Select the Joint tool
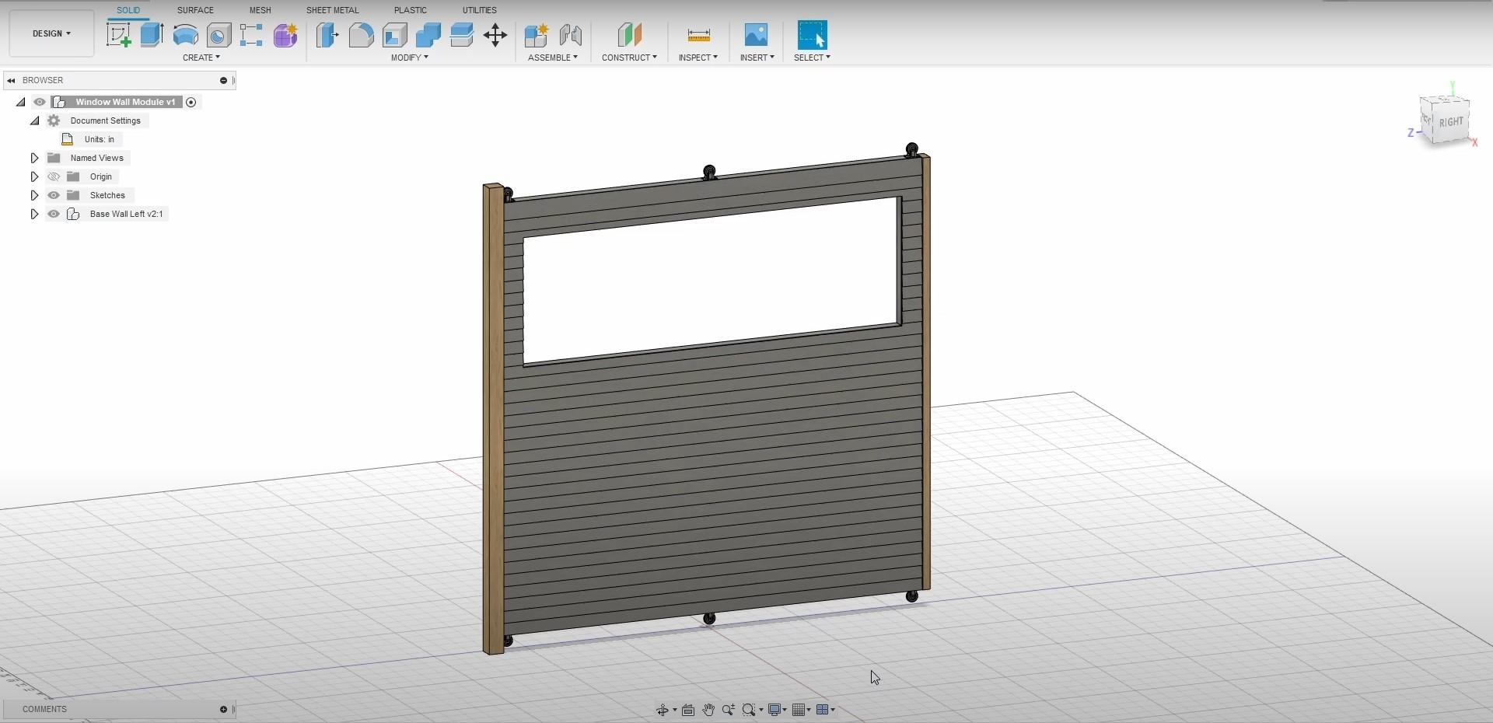Viewport: 1493px width, 723px height. [571, 35]
